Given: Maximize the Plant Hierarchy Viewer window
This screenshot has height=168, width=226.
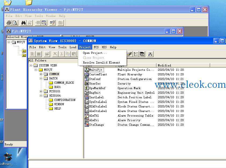Looking at the screenshot, I should click(199, 10).
